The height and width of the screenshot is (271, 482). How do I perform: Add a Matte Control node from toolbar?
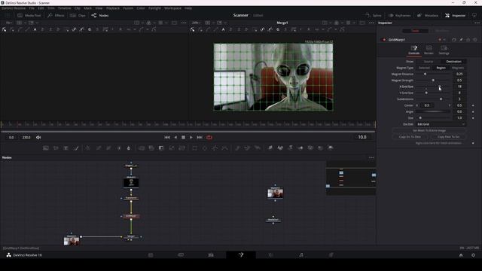tap(161, 148)
